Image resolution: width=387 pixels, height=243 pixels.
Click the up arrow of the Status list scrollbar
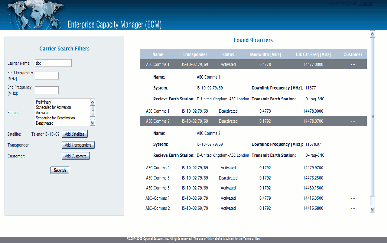point(92,102)
